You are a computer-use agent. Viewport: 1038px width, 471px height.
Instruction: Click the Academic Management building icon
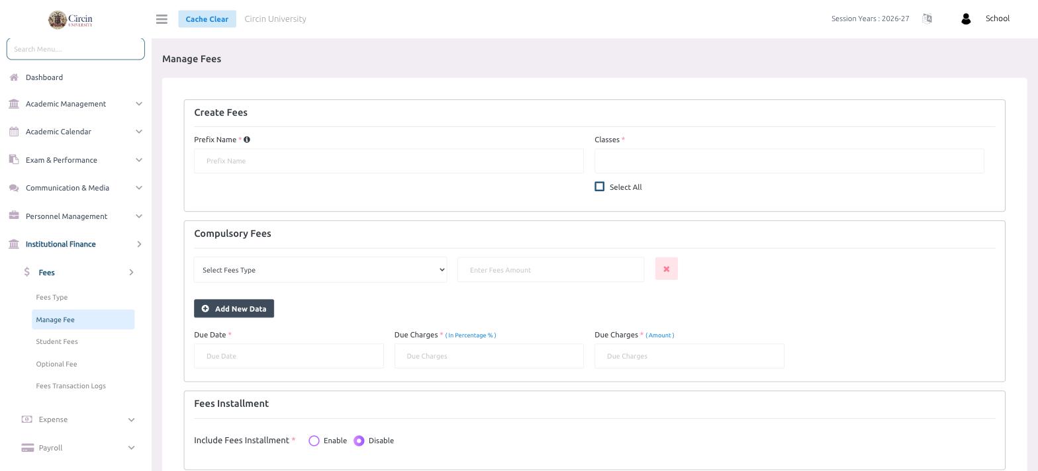[14, 104]
